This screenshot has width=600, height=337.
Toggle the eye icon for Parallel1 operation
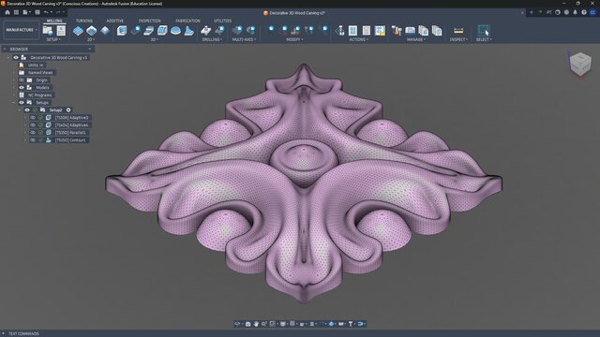pyautogui.click(x=33, y=133)
